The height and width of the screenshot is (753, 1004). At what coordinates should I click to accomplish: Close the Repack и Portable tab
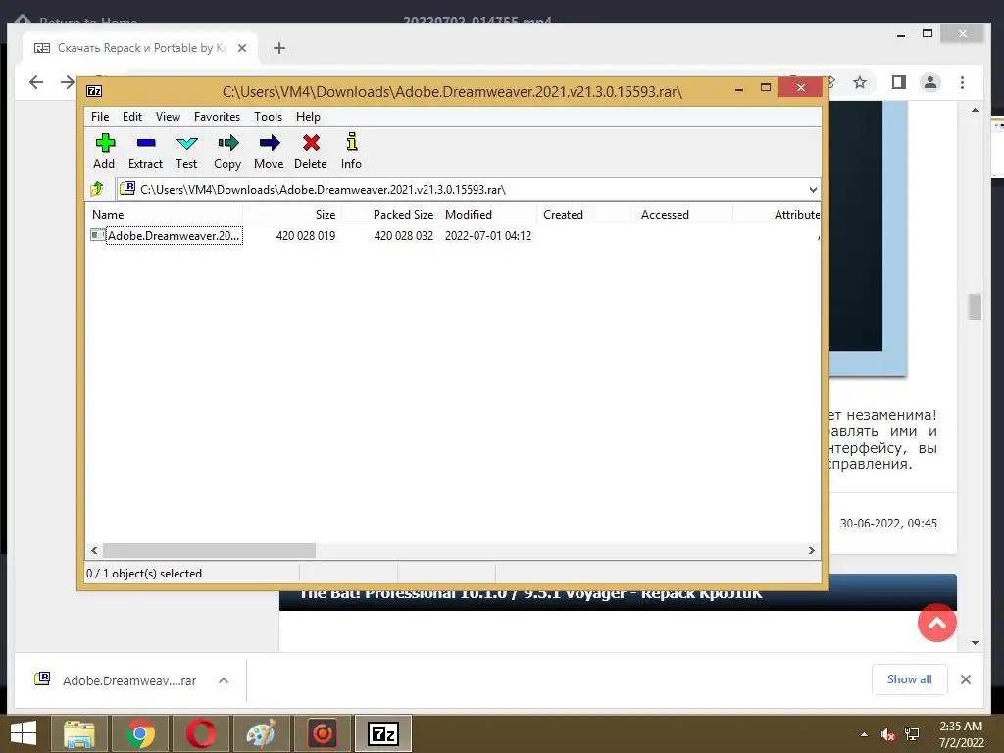[x=242, y=48]
